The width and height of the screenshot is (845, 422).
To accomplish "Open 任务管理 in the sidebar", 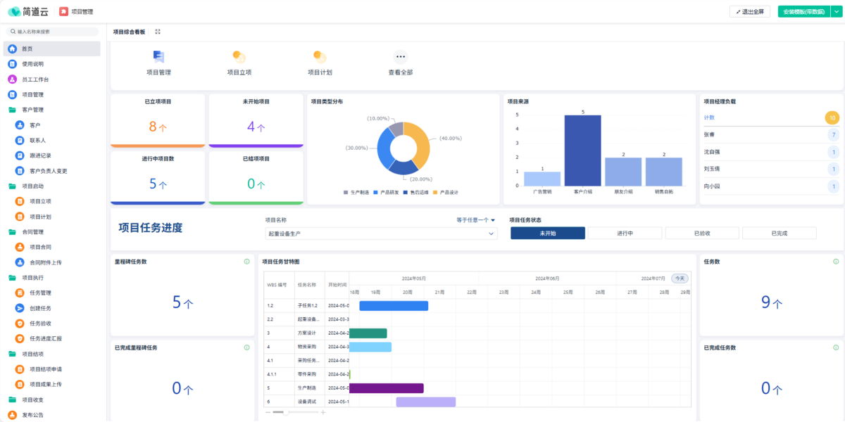I will [x=40, y=293].
